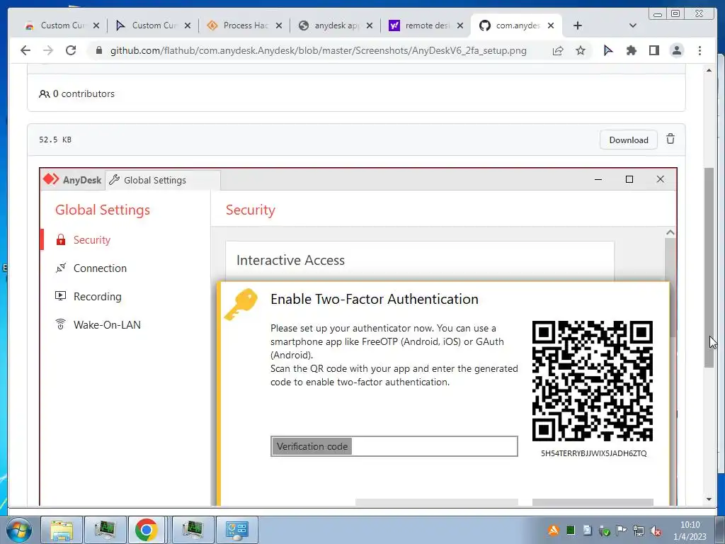The width and height of the screenshot is (725, 544).
Task: Open Windows Explorer from the taskbar
Action: (62, 530)
